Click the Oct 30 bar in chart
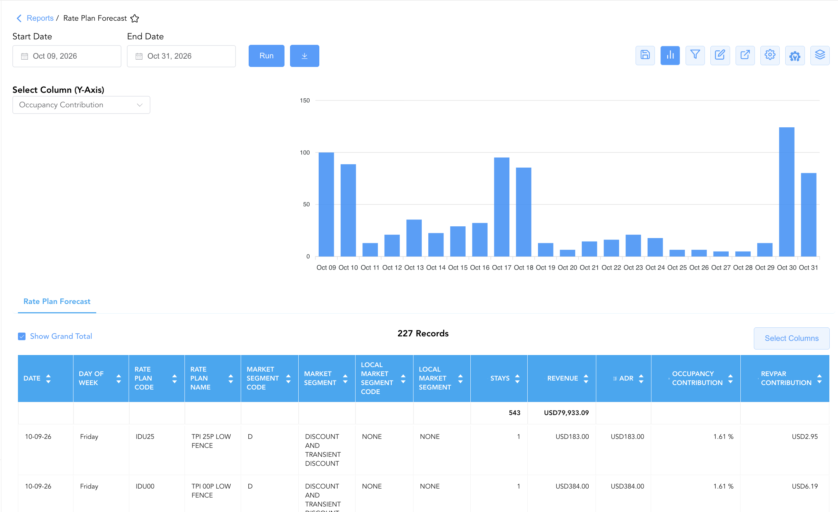The width and height of the screenshot is (838, 512). [x=787, y=192]
